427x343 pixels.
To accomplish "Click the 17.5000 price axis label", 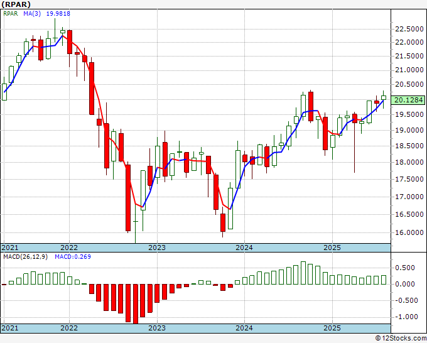I will tap(409, 179).
